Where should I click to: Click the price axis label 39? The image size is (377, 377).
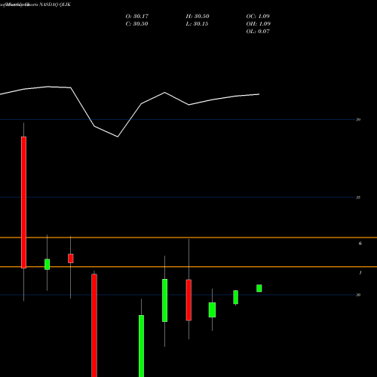[358, 120]
